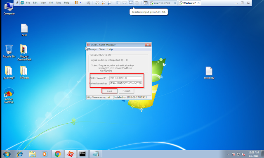Click the Refresh button
This screenshot has height=158, width=264.
tap(126, 91)
